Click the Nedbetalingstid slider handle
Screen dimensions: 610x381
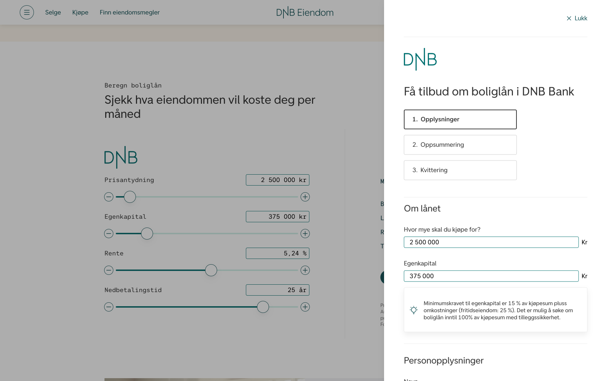click(263, 307)
